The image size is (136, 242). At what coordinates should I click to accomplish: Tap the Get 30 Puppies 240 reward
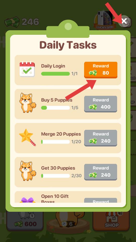pyautogui.click(x=100, y=172)
